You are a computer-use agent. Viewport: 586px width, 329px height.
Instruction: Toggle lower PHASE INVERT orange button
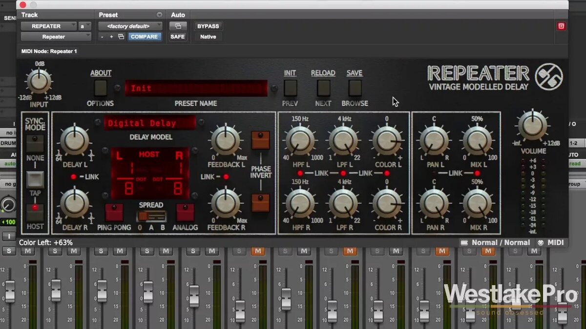pyautogui.click(x=260, y=203)
